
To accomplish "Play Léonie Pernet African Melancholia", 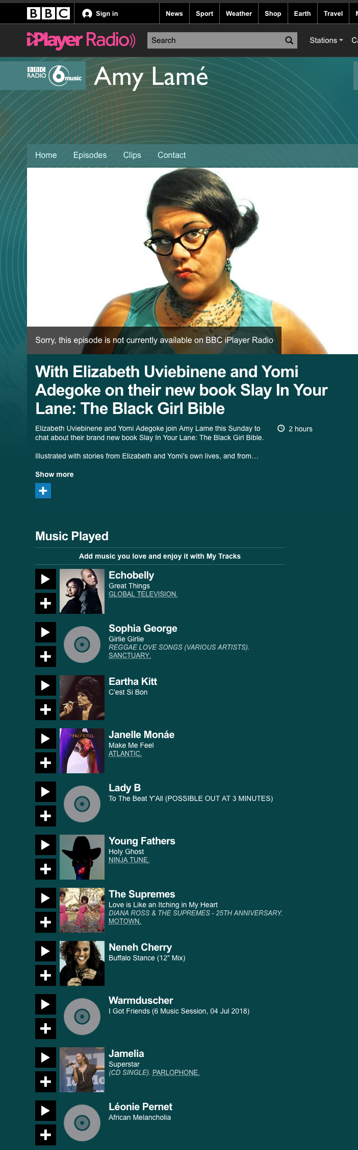I will (x=45, y=1111).
